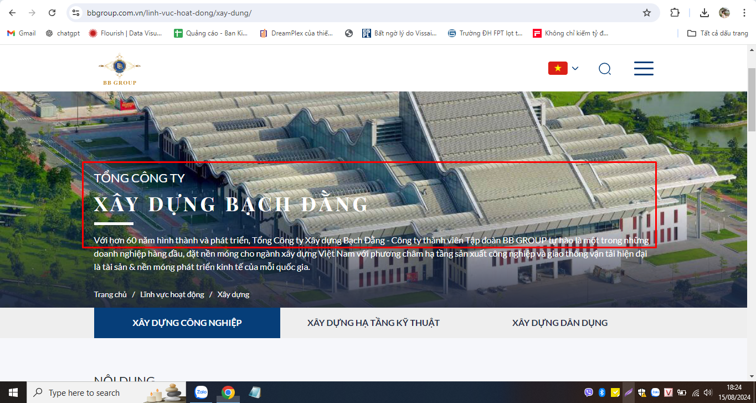The width and height of the screenshot is (756, 403).
Task: Switch to XÂY DỰNG DÂN DỤNG tab
Action: [x=560, y=323]
